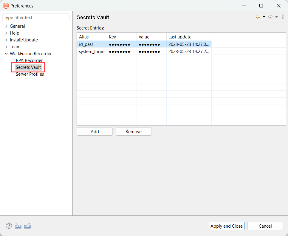This screenshot has height=236, width=288.
Task: Expand the General tree node
Action: click(x=6, y=26)
